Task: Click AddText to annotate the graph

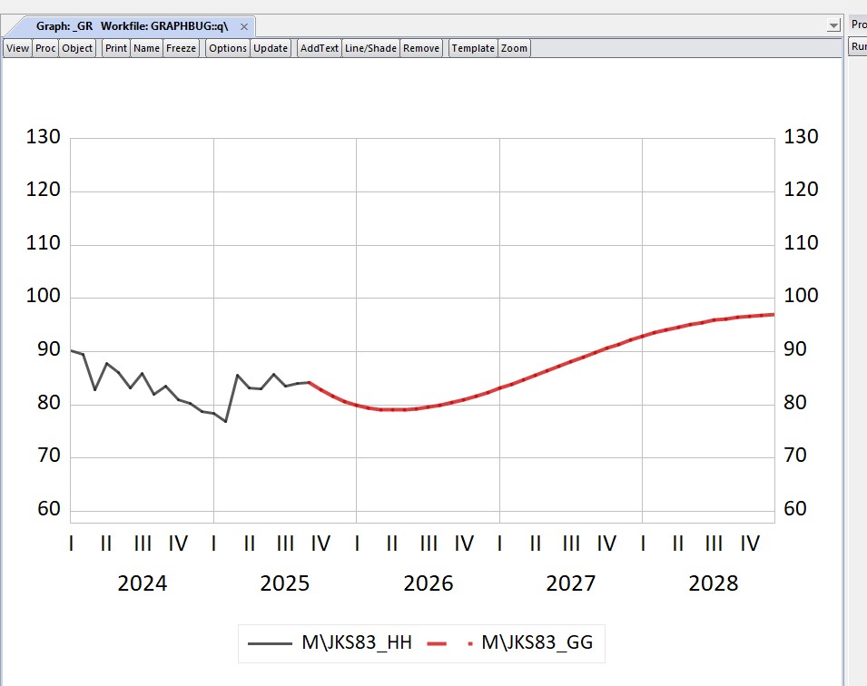Action: 320,48
